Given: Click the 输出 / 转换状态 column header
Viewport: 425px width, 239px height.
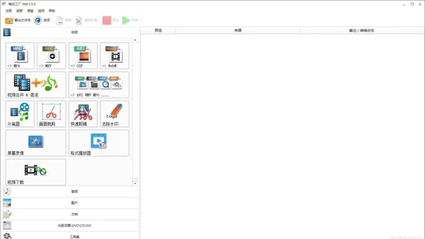Looking at the screenshot, I should (x=362, y=30).
